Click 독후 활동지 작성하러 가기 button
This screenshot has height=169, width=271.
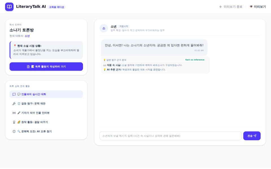46,66
